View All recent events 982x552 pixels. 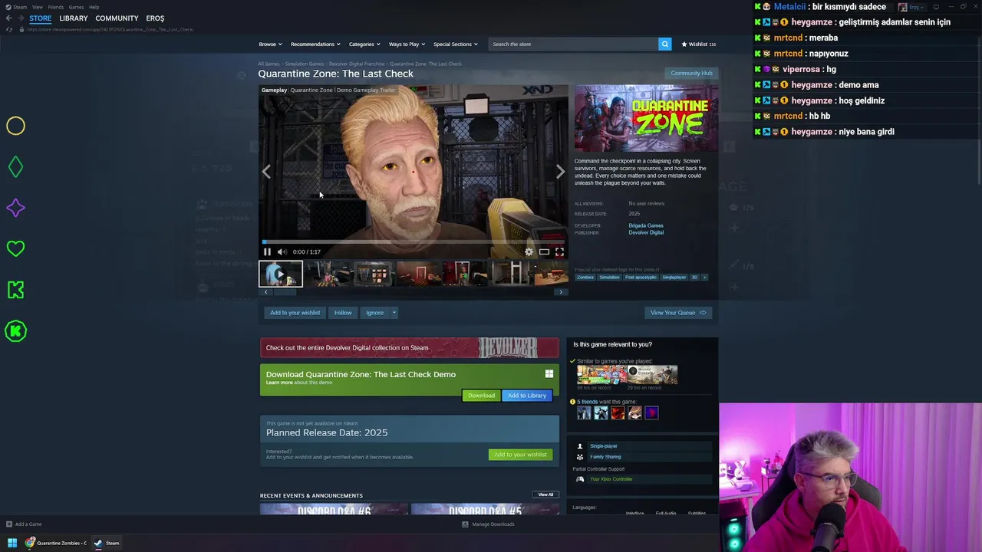(x=545, y=495)
